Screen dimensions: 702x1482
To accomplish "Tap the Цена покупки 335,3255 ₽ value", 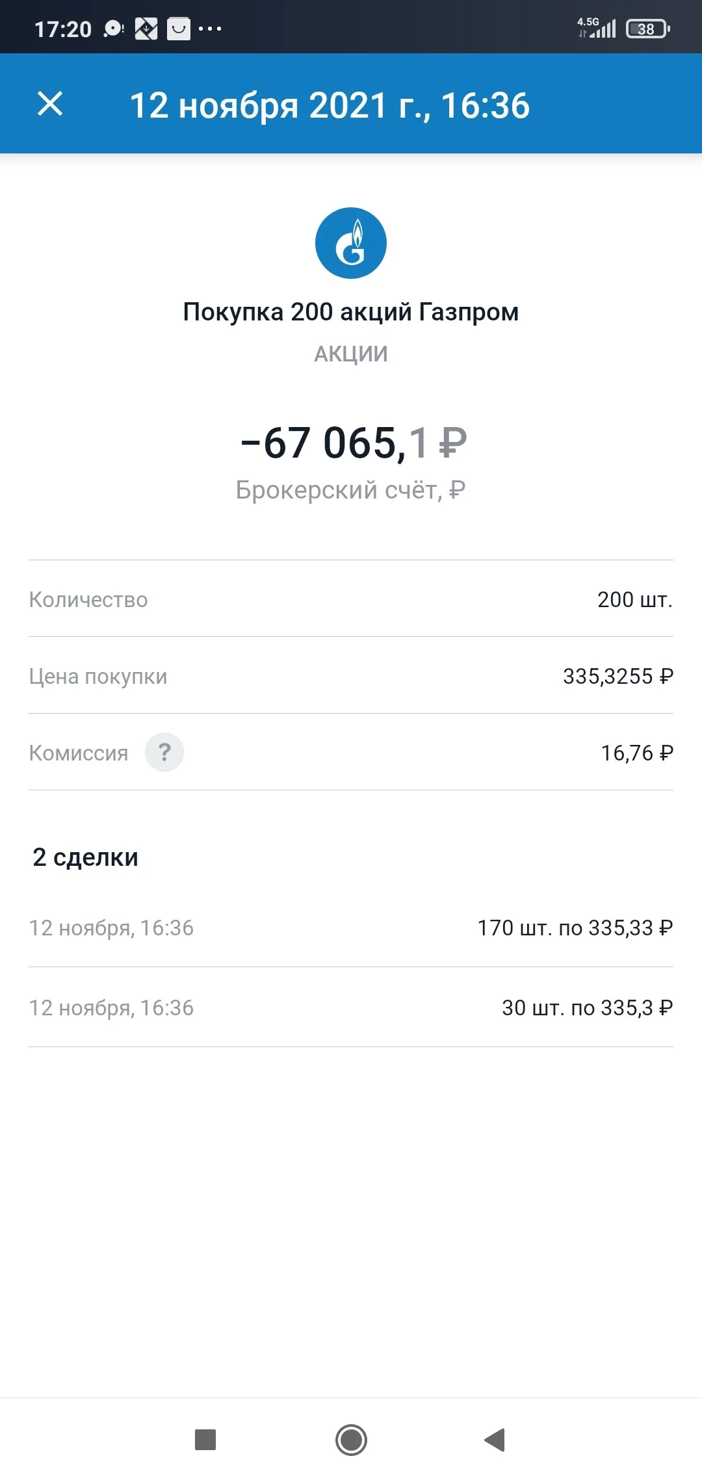I will click(x=618, y=676).
